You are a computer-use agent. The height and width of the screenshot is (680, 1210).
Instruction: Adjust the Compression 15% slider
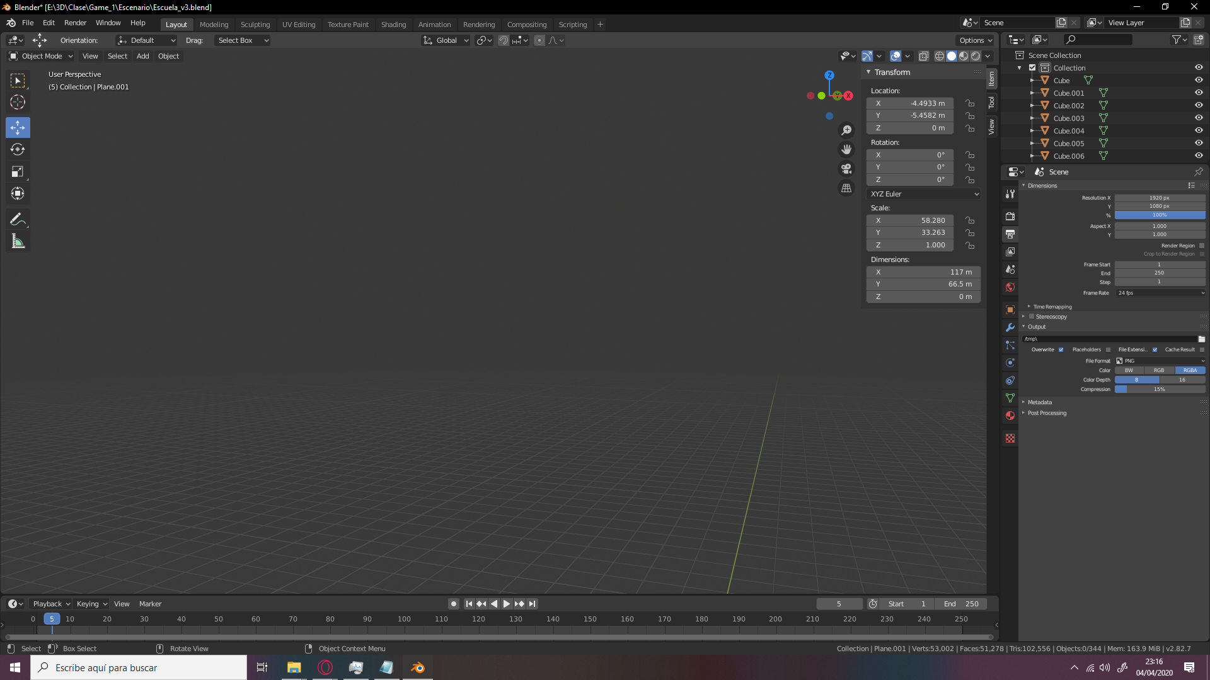coord(1160,390)
